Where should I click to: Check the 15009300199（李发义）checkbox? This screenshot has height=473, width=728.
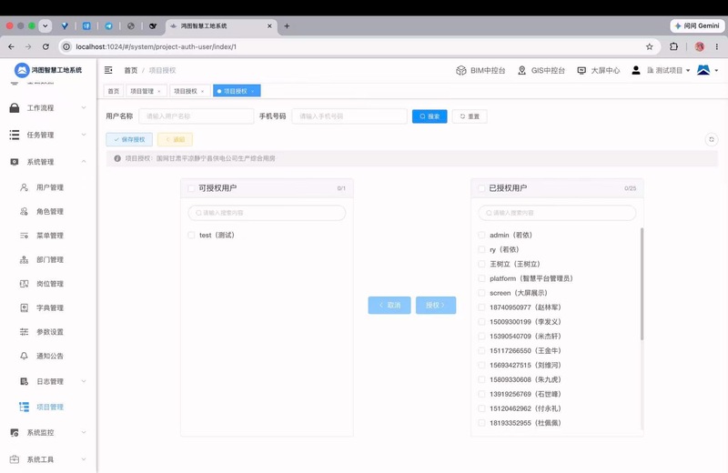[481, 322]
